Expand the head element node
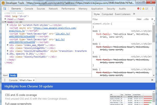Screen dimensions: 157x105 tap(5, 19)
